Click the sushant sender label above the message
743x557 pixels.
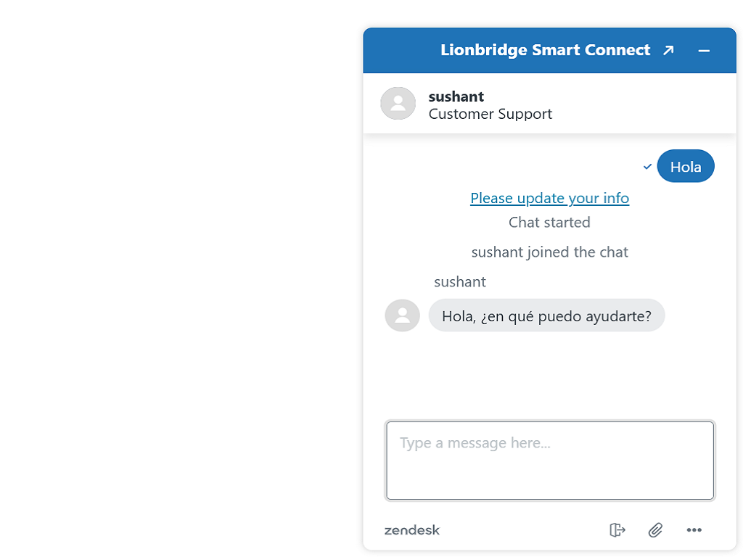click(459, 281)
